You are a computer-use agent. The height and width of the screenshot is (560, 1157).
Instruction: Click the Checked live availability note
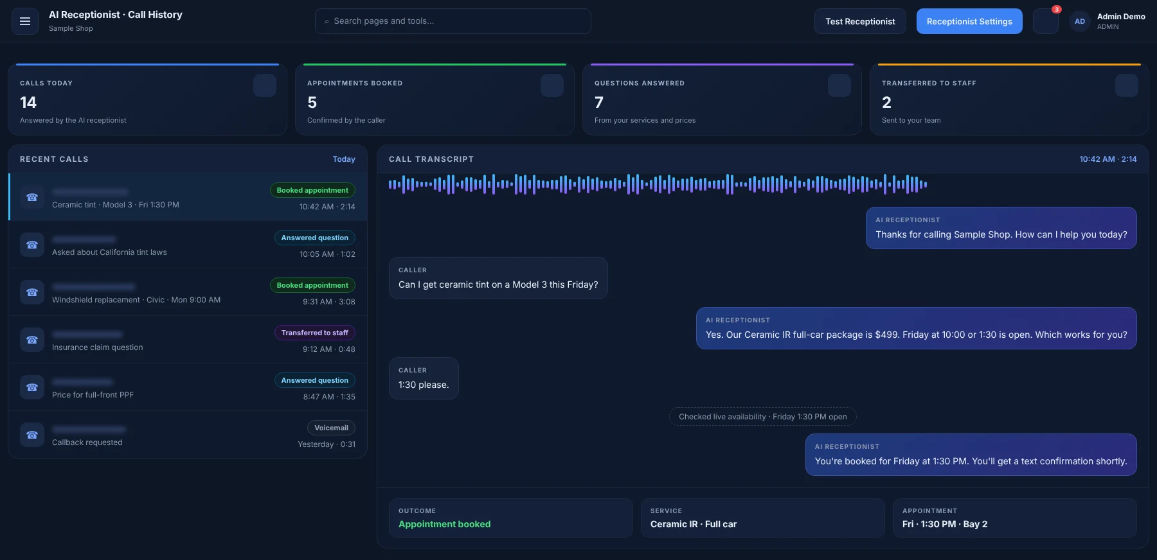click(x=763, y=417)
